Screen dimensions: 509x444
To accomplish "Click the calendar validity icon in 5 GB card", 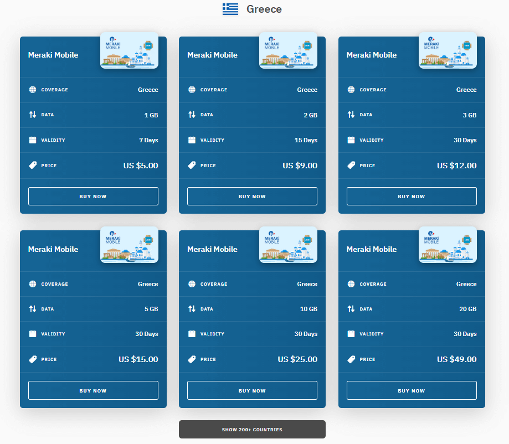I will pos(33,334).
